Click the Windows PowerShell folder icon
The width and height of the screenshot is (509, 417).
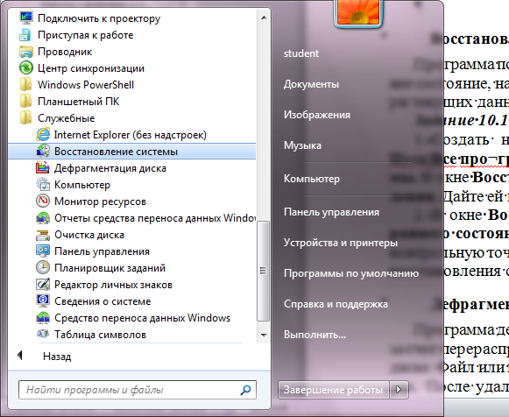pyautogui.click(x=25, y=85)
